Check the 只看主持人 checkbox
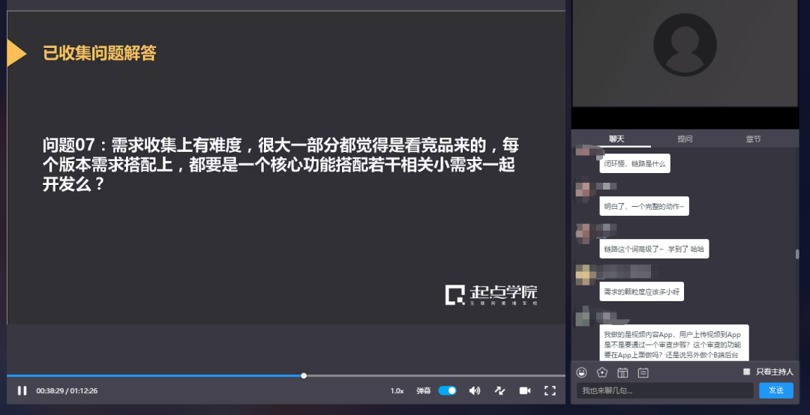Viewport: 810px width, 415px height. point(746,372)
